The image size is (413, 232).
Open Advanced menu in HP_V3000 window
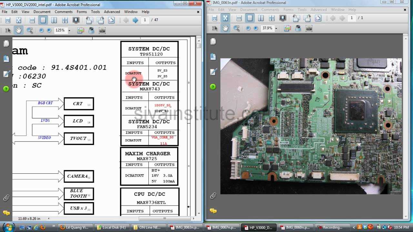(x=112, y=12)
